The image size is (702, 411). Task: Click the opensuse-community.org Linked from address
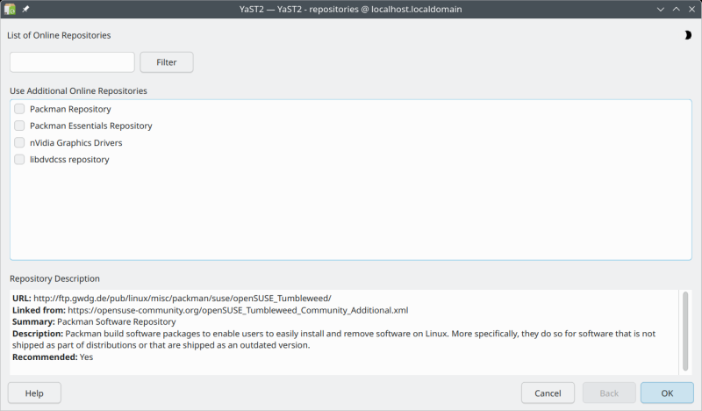pos(238,310)
